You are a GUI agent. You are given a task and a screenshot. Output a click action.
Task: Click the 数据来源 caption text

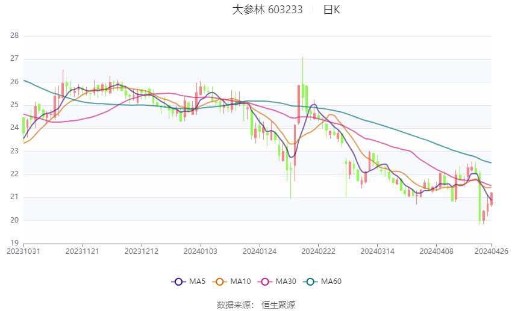[234, 305]
